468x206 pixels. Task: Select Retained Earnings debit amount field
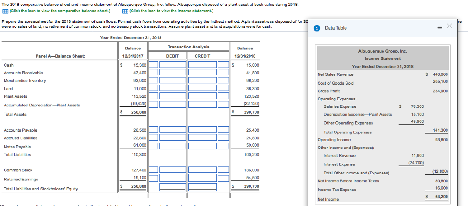[173, 178]
